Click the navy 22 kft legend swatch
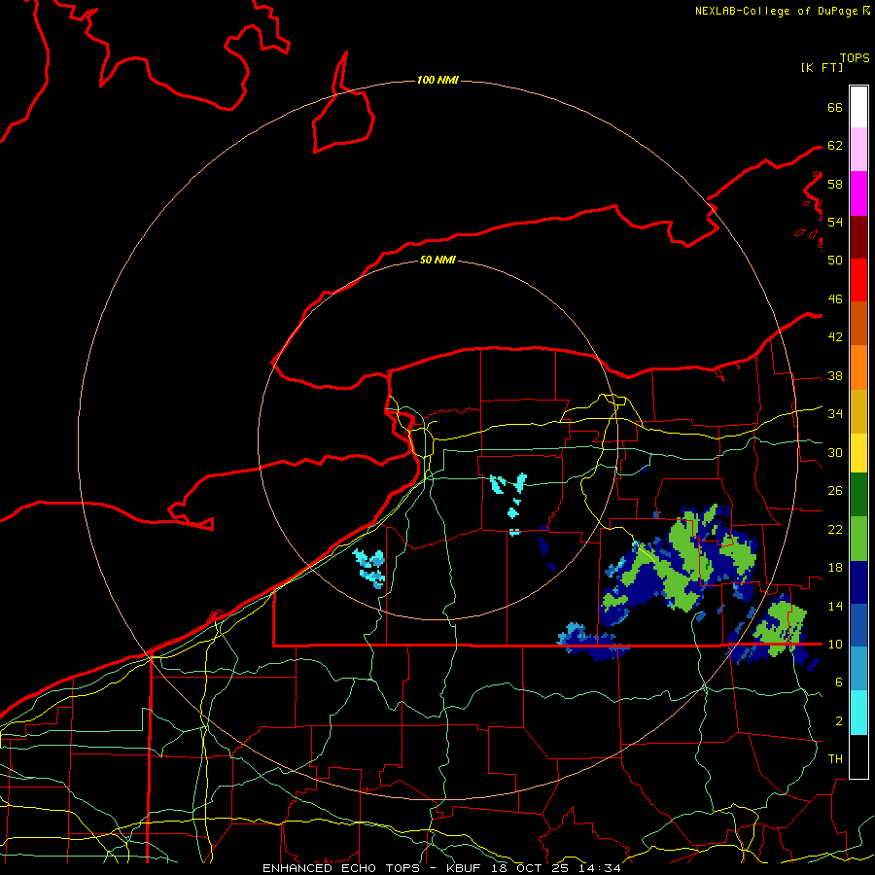Screen dimensions: 875x875 click(858, 582)
